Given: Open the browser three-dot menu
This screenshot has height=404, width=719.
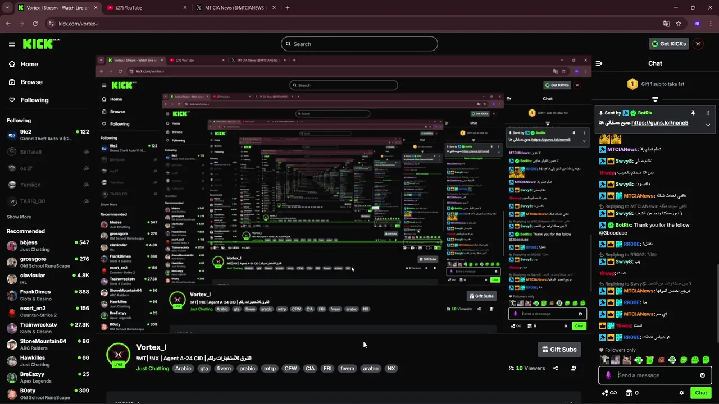Looking at the screenshot, I should point(711,24).
